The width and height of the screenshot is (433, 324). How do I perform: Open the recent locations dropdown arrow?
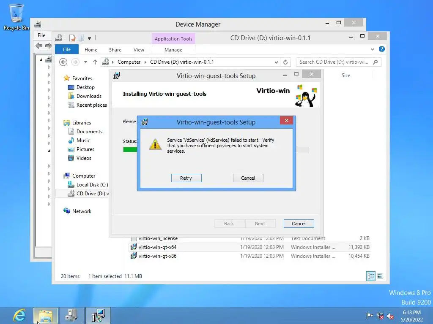pos(85,62)
